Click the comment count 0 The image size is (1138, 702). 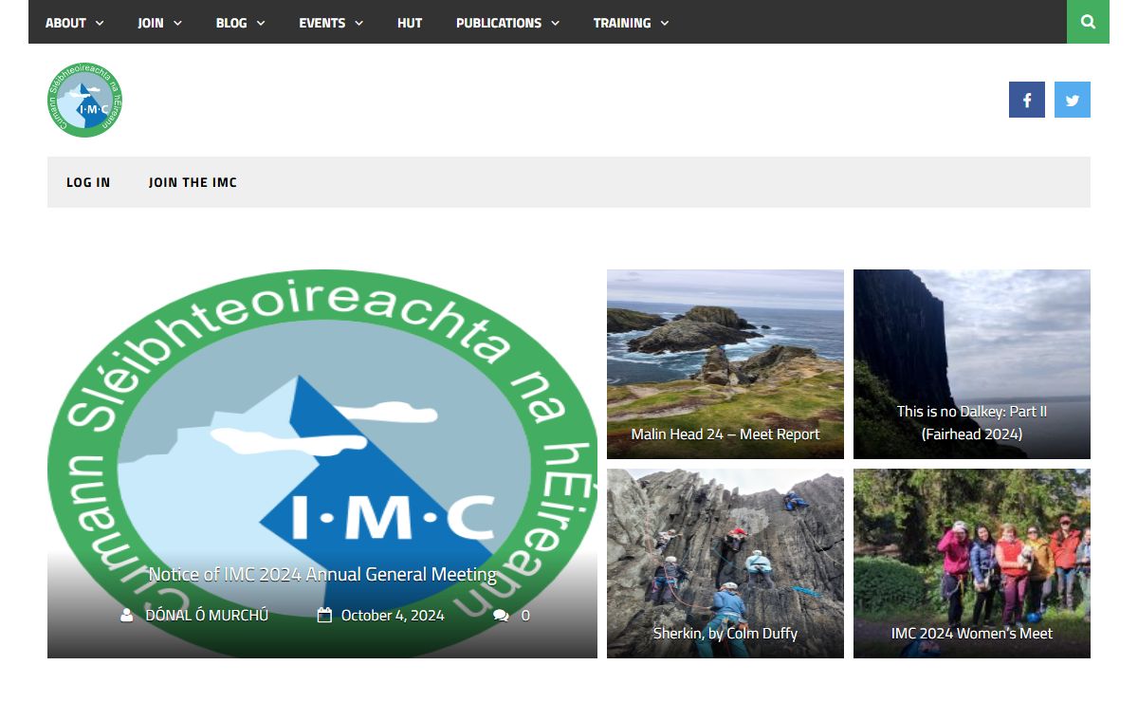(x=525, y=616)
